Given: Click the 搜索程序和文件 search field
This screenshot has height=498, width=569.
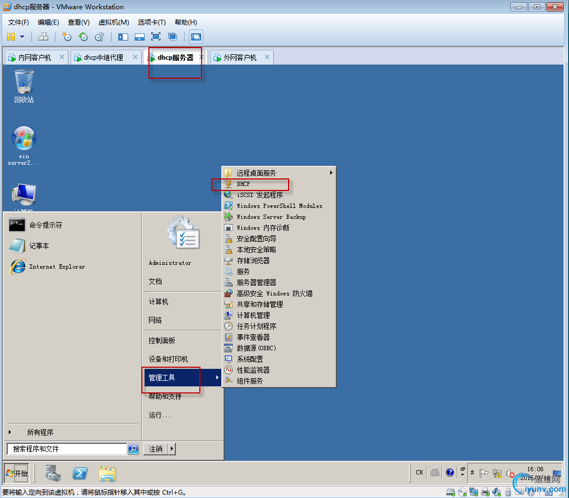Looking at the screenshot, I should pos(67,449).
